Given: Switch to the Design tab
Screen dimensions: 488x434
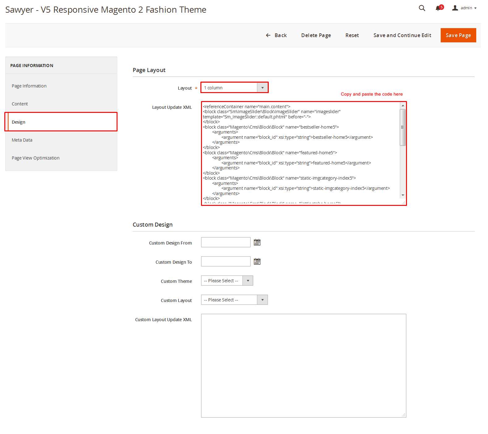Looking at the screenshot, I should [x=19, y=122].
